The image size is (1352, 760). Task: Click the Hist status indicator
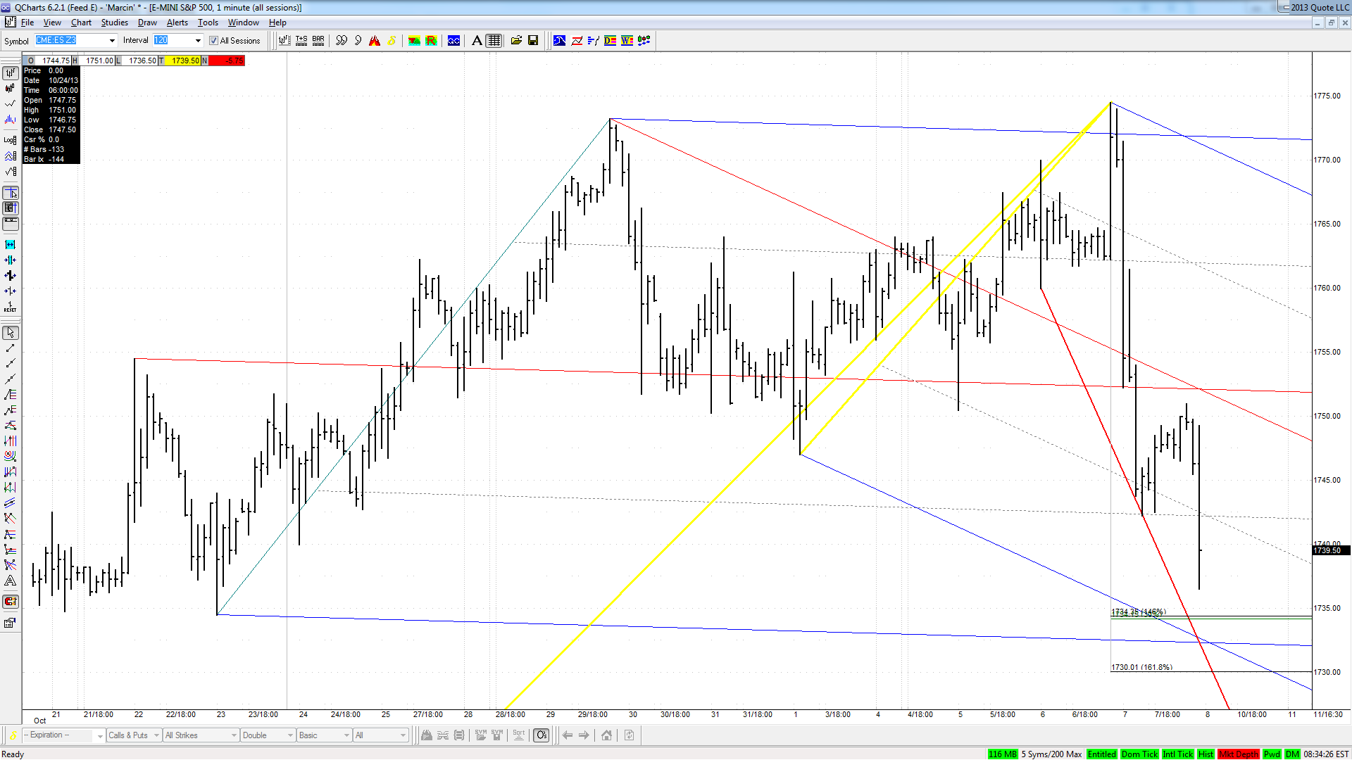click(1206, 754)
